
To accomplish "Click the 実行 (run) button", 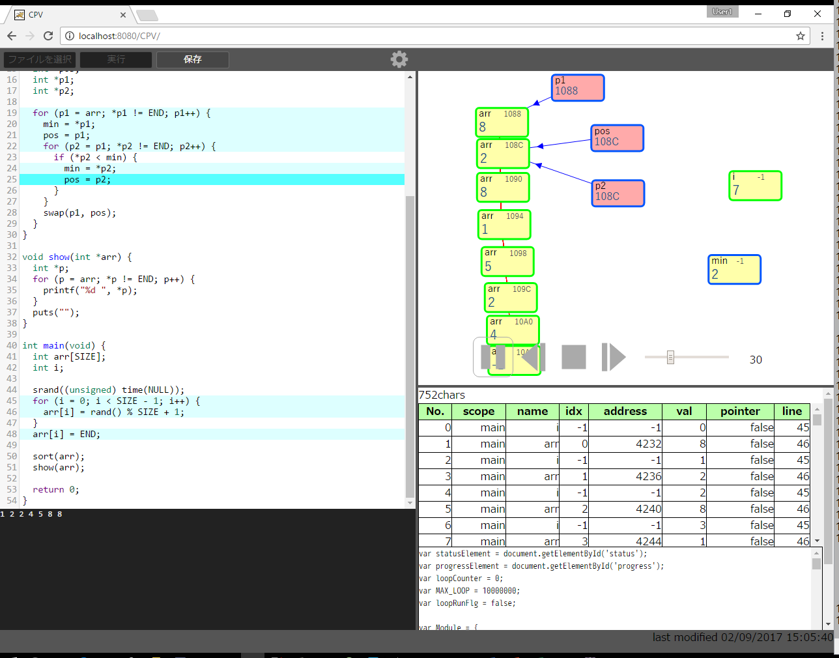I will [x=116, y=59].
